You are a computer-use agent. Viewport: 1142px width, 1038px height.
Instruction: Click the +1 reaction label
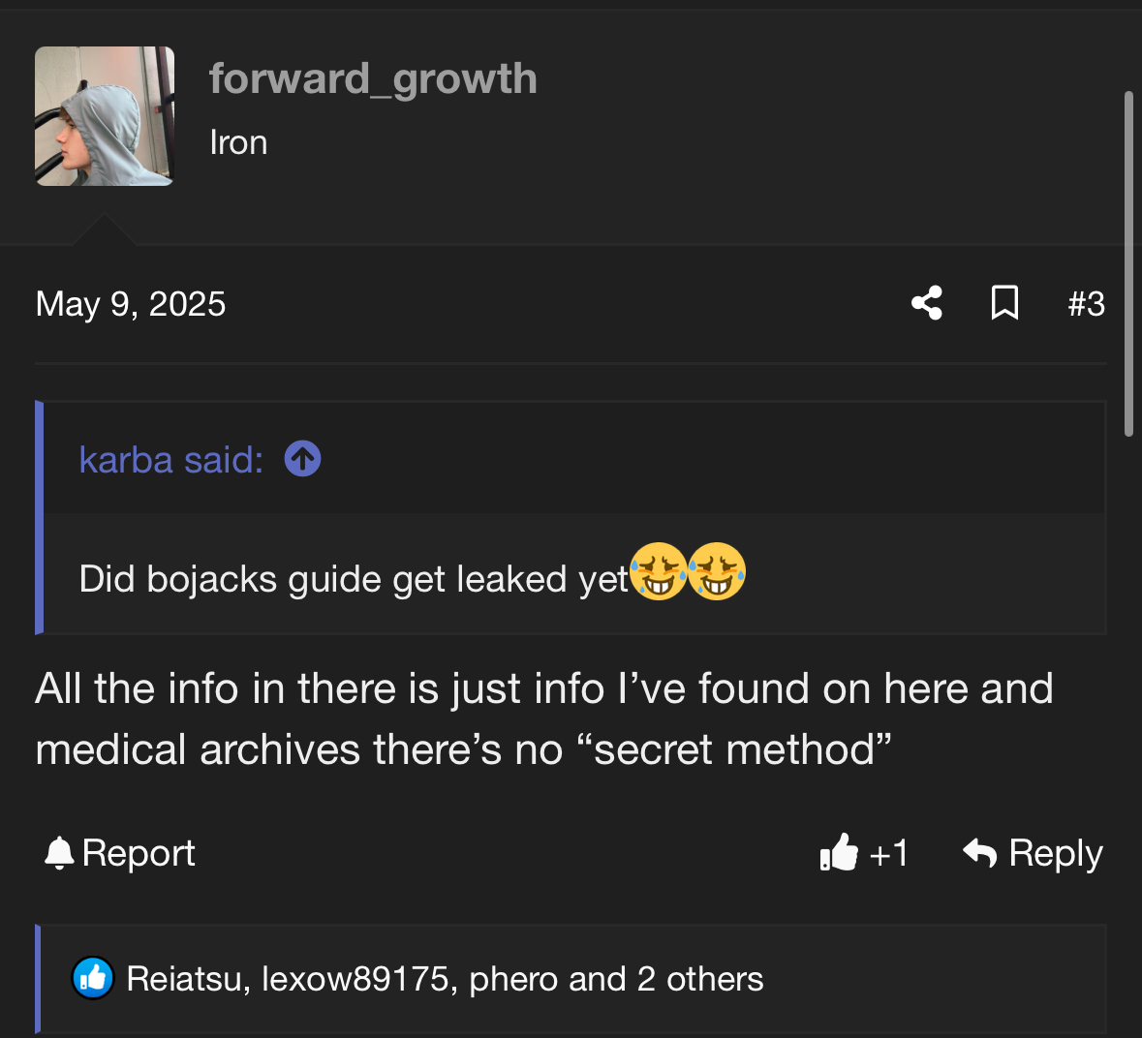888,853
